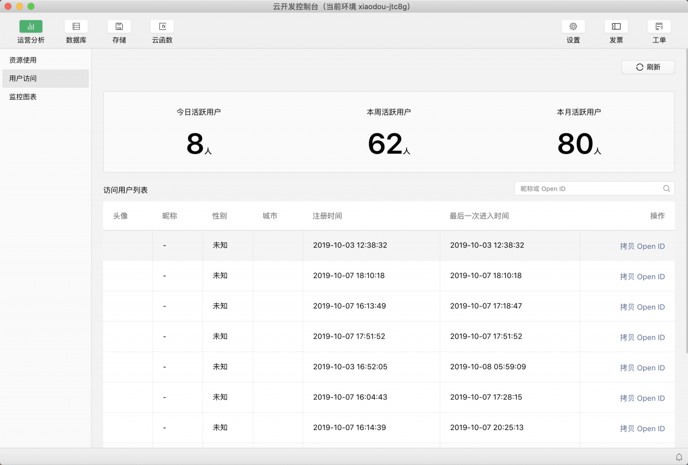The width and height of the screenshot is (688, 465).
Task: Click the search magnifier icon
Action: 666,189
